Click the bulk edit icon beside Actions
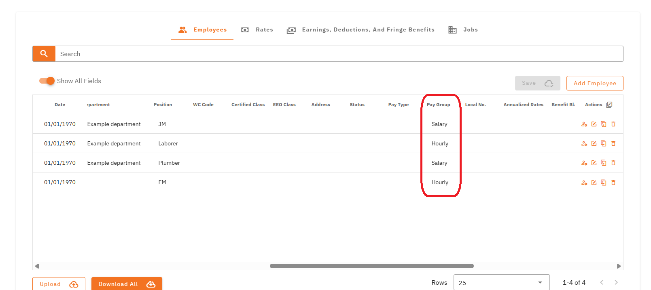This screenshot has width=651, height=290. [609, 105]
